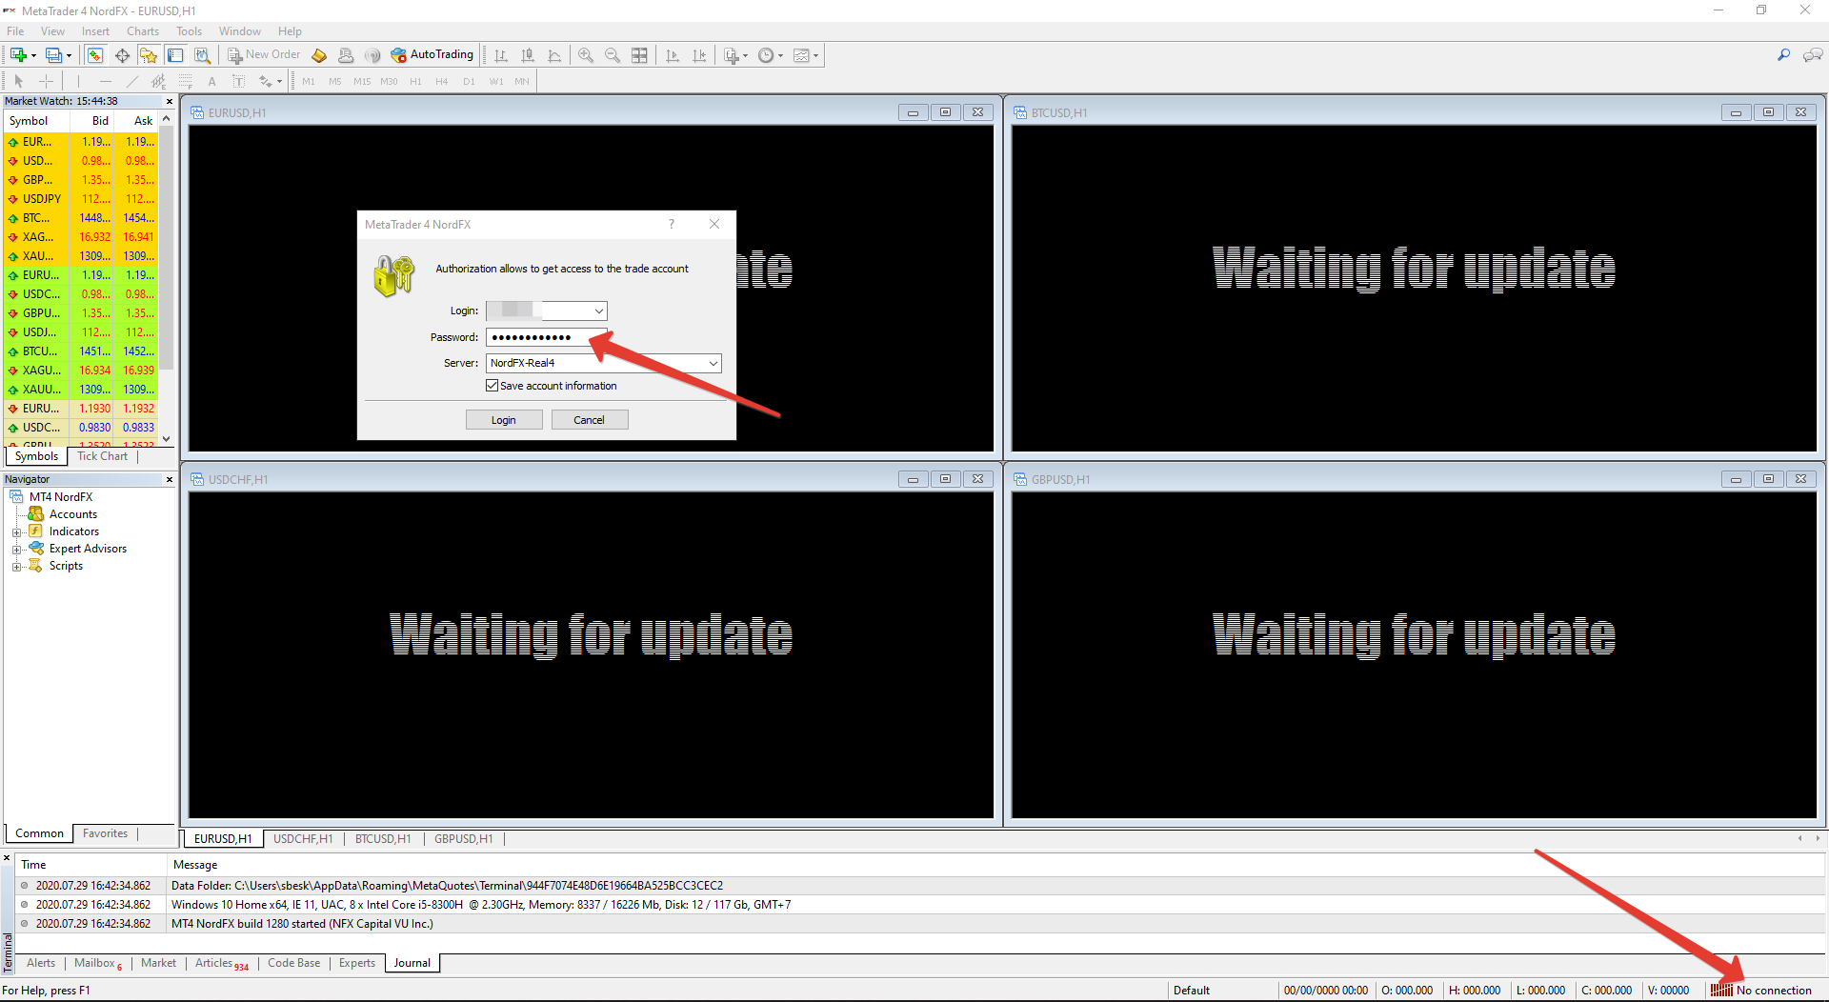This screenshot has width=1829, height=1002.
Task: Open the Arrows drawing tool dropdown
Action: pos(279,82)
